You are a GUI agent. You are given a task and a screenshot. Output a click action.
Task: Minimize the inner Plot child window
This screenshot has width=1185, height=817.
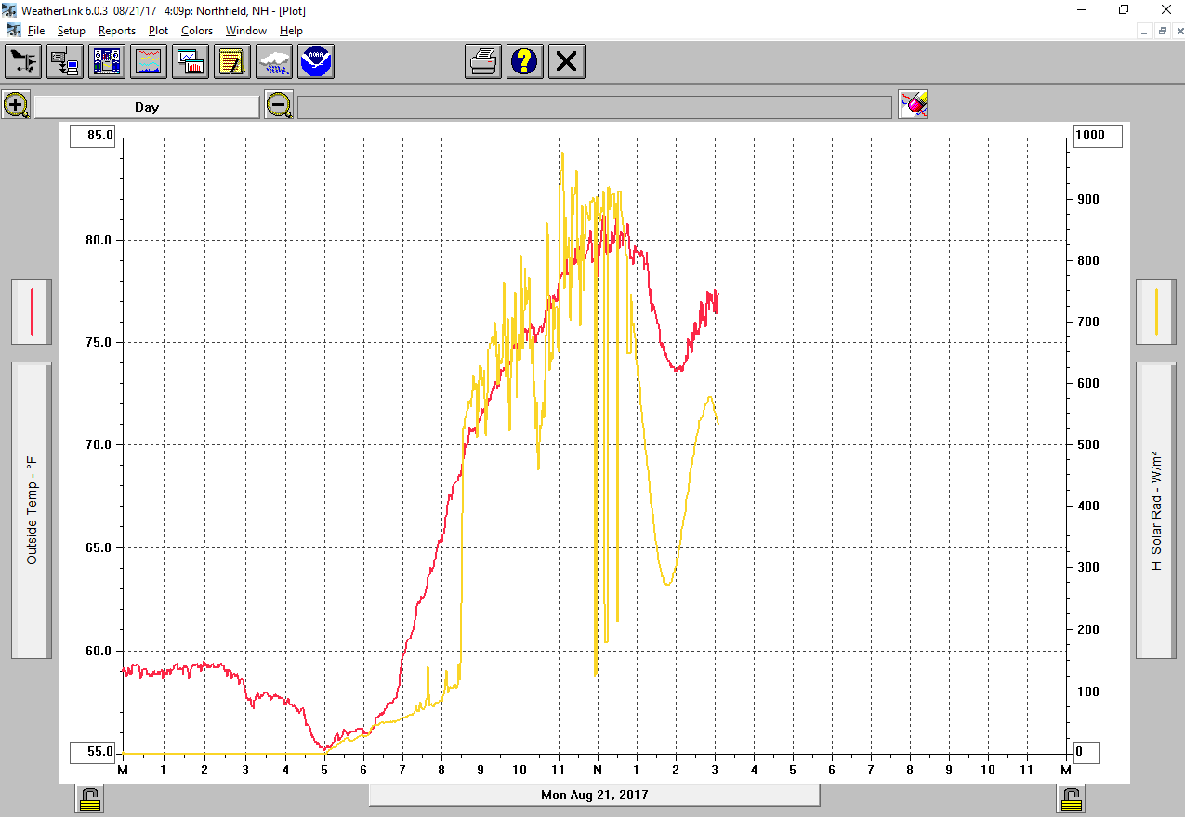tap(1146, 31)
